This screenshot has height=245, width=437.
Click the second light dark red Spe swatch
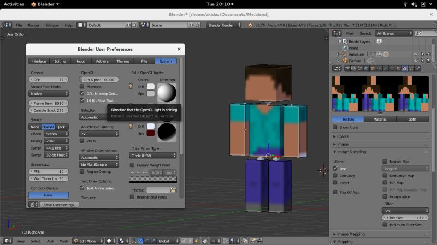click(151, 133)
